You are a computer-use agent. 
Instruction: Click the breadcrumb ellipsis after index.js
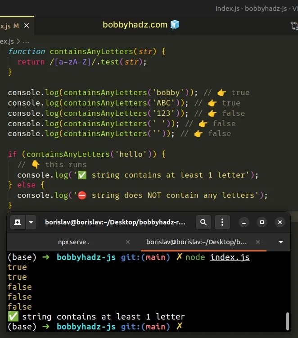(26, 41)
